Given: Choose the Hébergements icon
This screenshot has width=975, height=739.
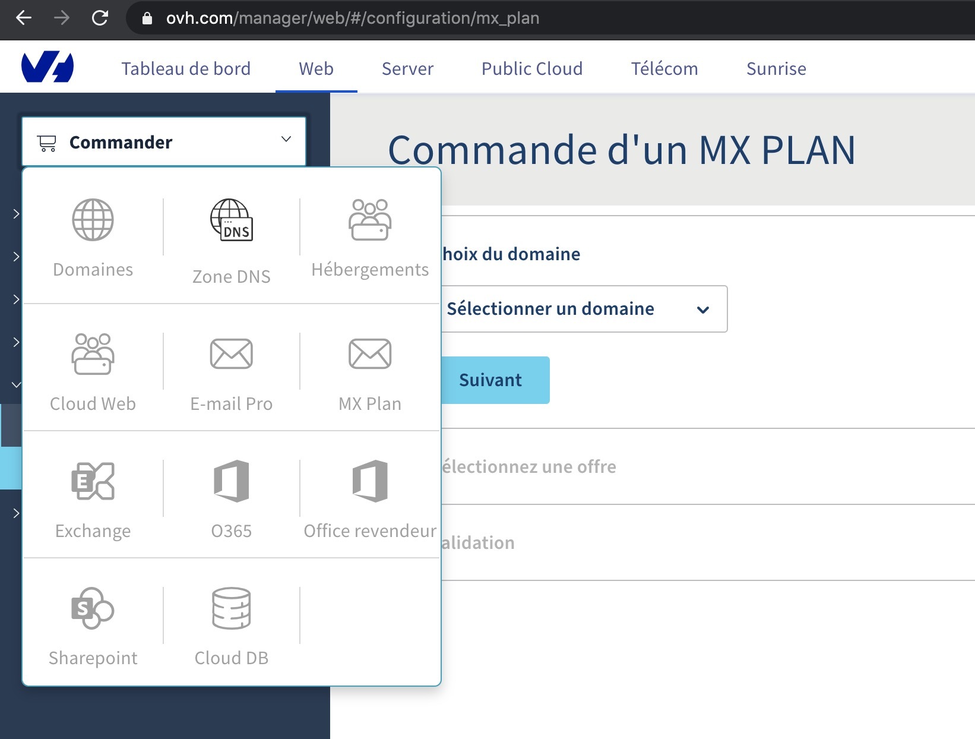Looking at the screenshot, I should (x=369, y=220).
